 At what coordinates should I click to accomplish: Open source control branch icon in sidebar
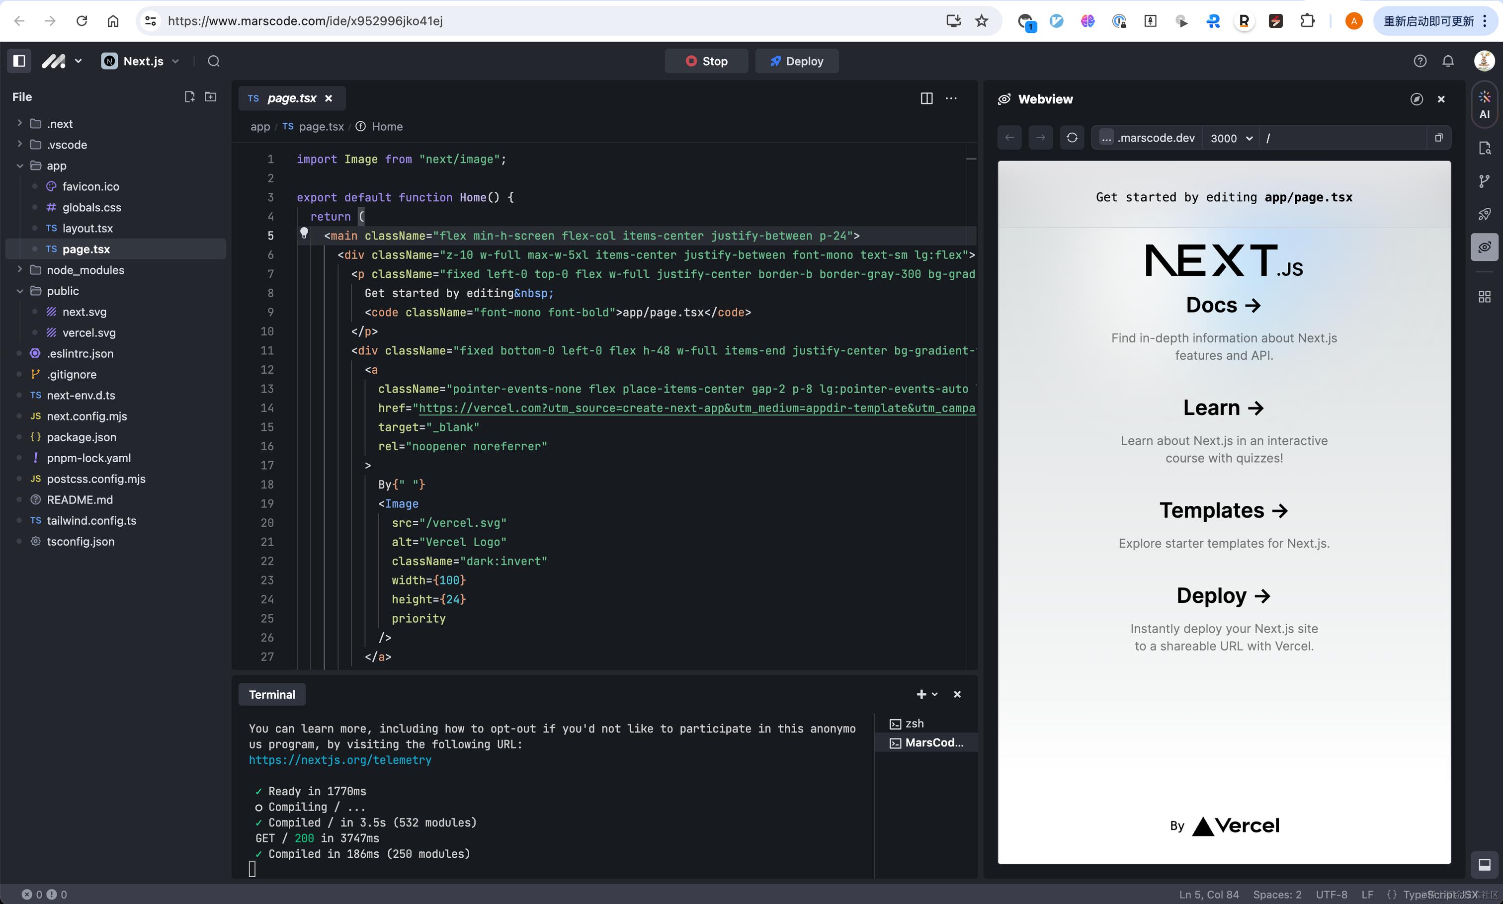coord(1484,181)
